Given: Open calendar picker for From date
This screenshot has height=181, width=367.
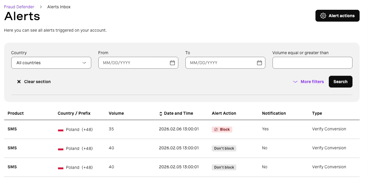Looking at the screenshot, I should pyautogui.click(x=172, y=63).
